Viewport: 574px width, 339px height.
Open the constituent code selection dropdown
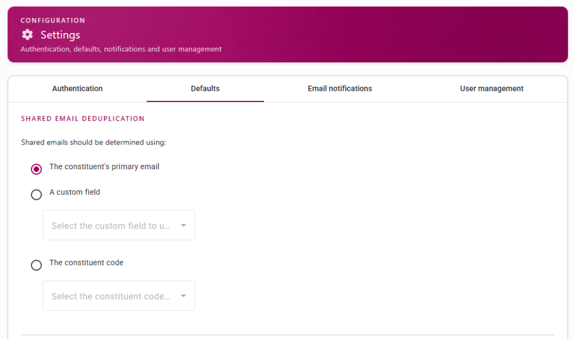click(x=119, y=296)
